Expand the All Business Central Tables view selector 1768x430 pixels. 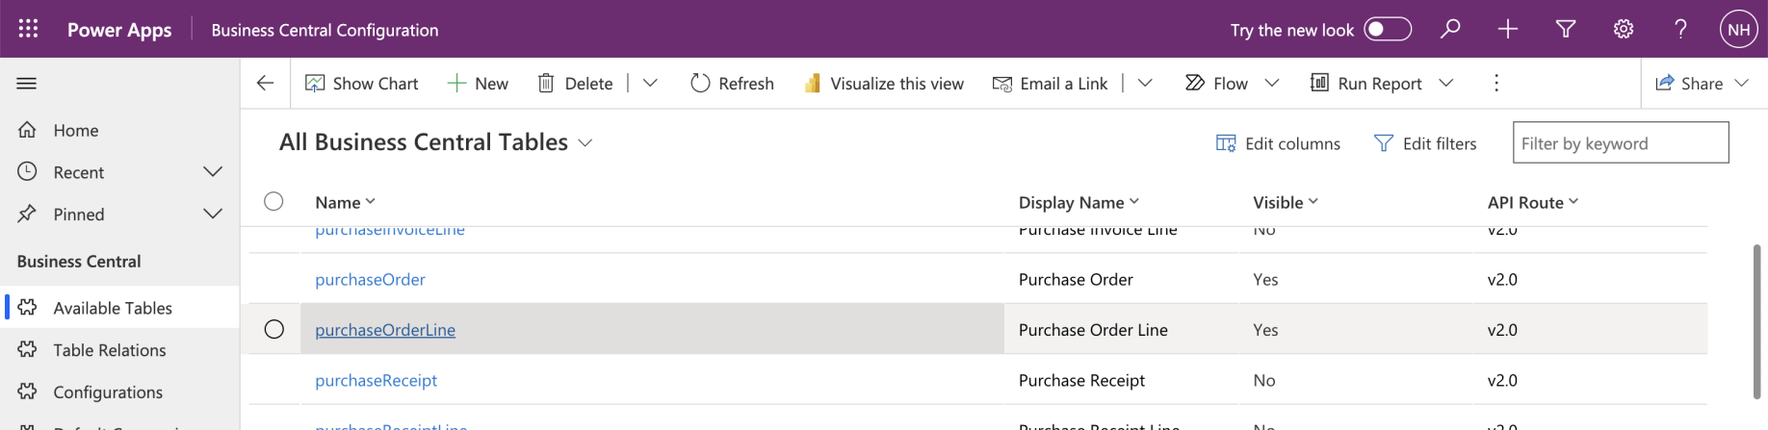click(585, 143)
